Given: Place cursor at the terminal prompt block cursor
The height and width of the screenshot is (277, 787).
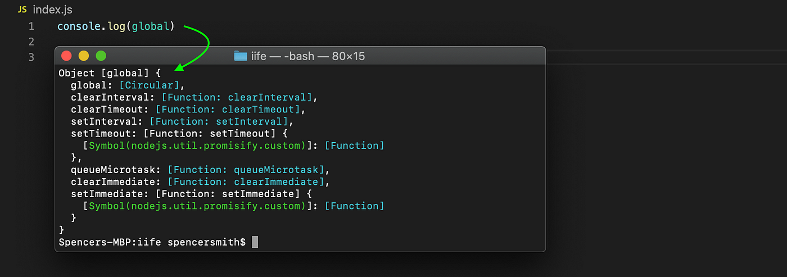Looking at the screenshot, I should click(x=255, y=242).
